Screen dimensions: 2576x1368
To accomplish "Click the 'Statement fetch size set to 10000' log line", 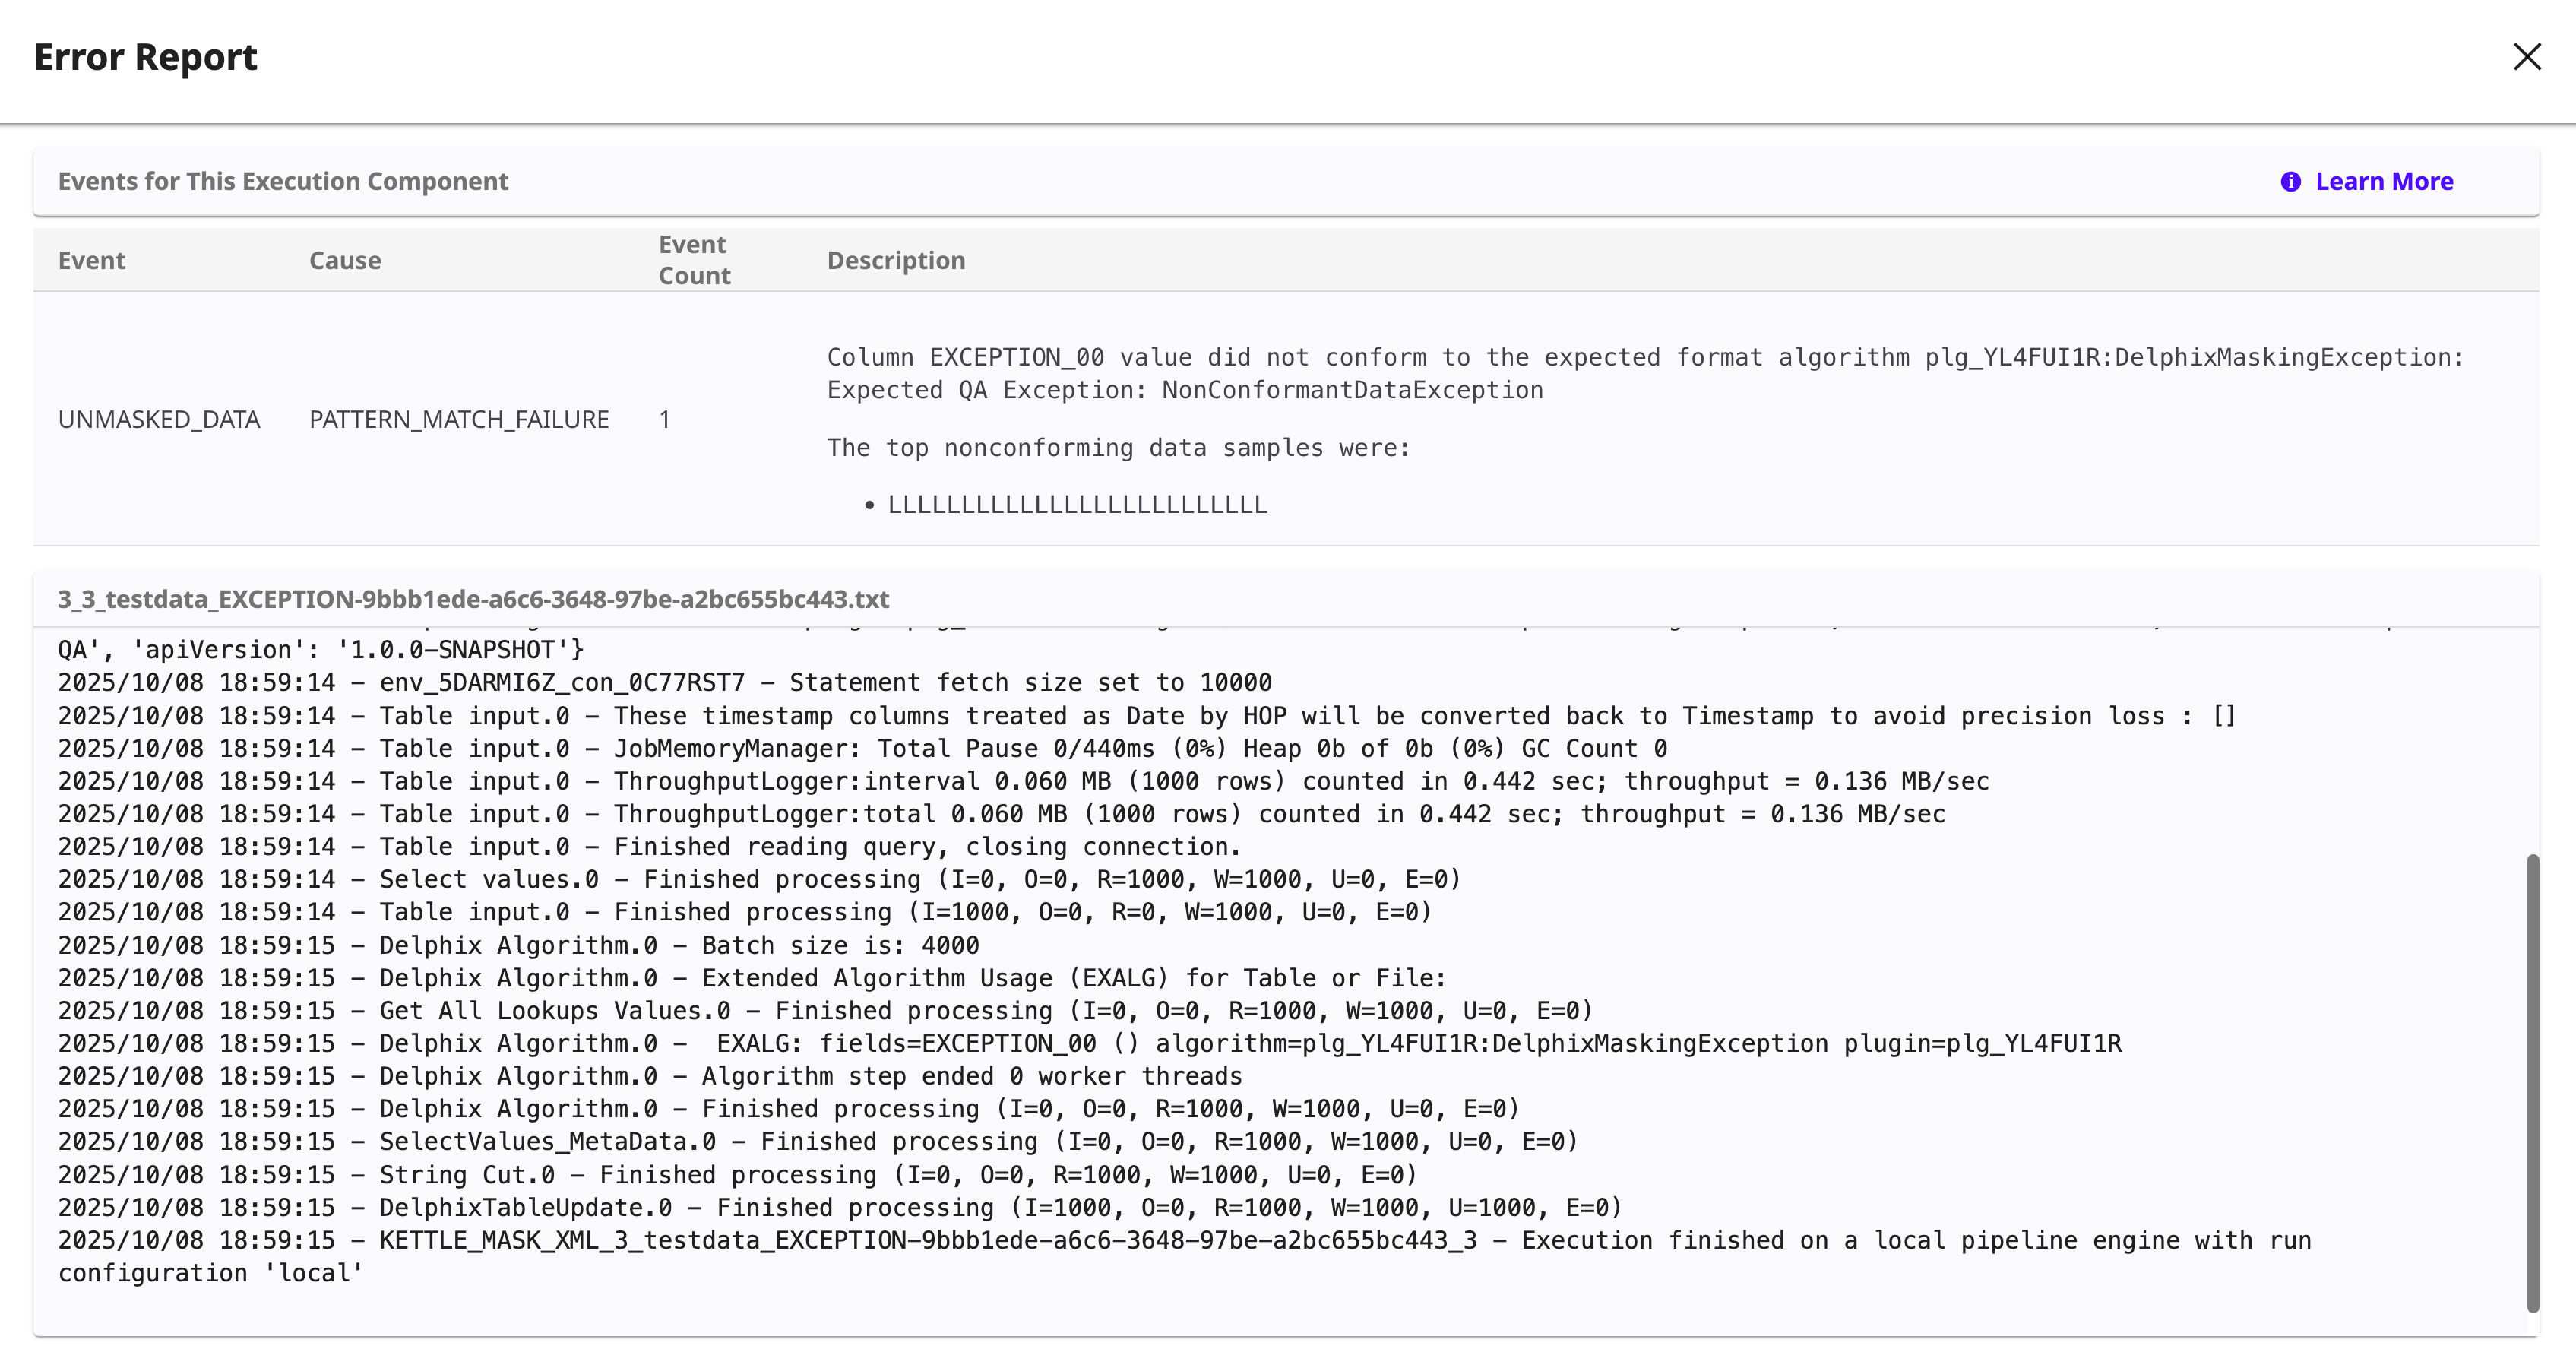I will [x=664, y=682].
